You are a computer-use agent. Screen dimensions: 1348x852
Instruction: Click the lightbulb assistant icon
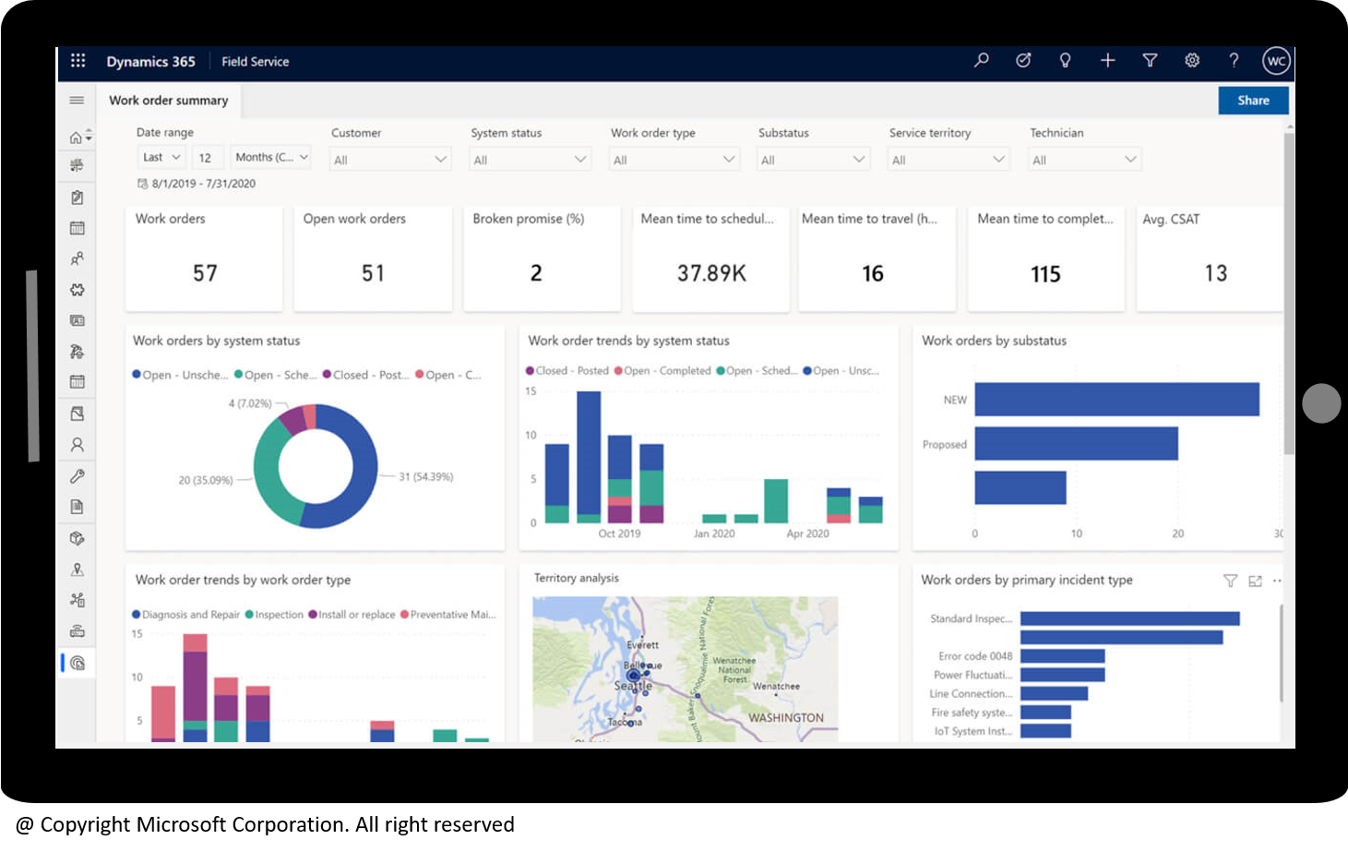coord(1065,60)
